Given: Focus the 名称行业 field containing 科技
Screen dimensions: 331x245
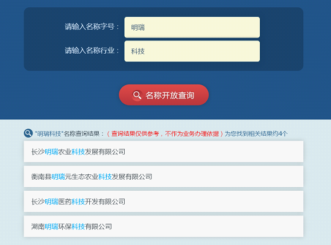Looking at the screenshot, I should pyautogui.click(x=192, y=51).
